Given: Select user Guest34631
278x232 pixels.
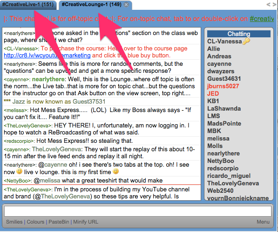Looking at the screenshot, I should (x=224, y=79).
